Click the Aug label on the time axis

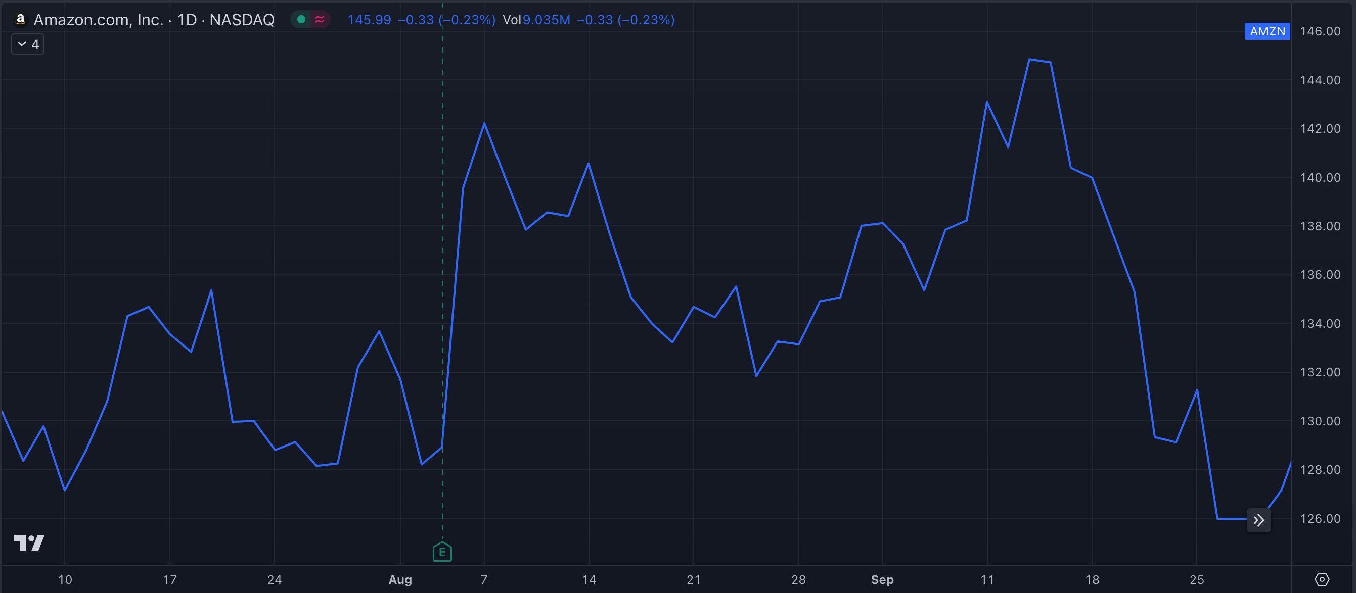coord(401,580)
